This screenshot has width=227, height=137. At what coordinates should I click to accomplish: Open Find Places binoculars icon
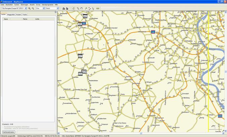click(x=63, y=8)
